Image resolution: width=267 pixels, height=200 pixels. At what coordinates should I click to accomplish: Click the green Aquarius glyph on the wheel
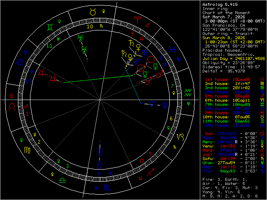pyautogui.click(x=188, y=92)
